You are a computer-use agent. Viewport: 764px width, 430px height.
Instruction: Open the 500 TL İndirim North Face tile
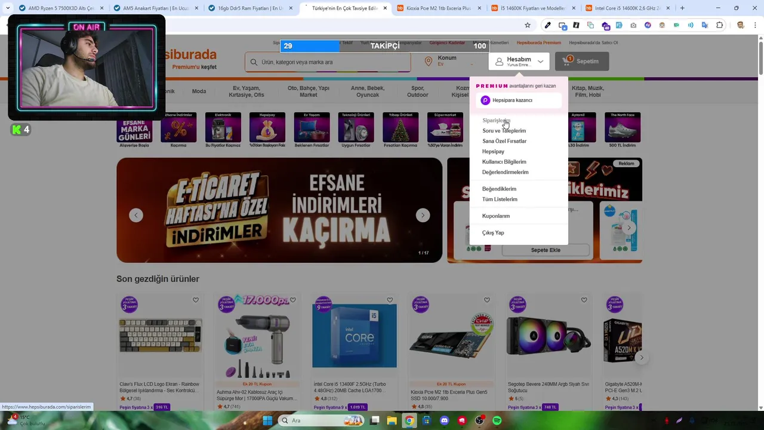click(x=623, y=130)
